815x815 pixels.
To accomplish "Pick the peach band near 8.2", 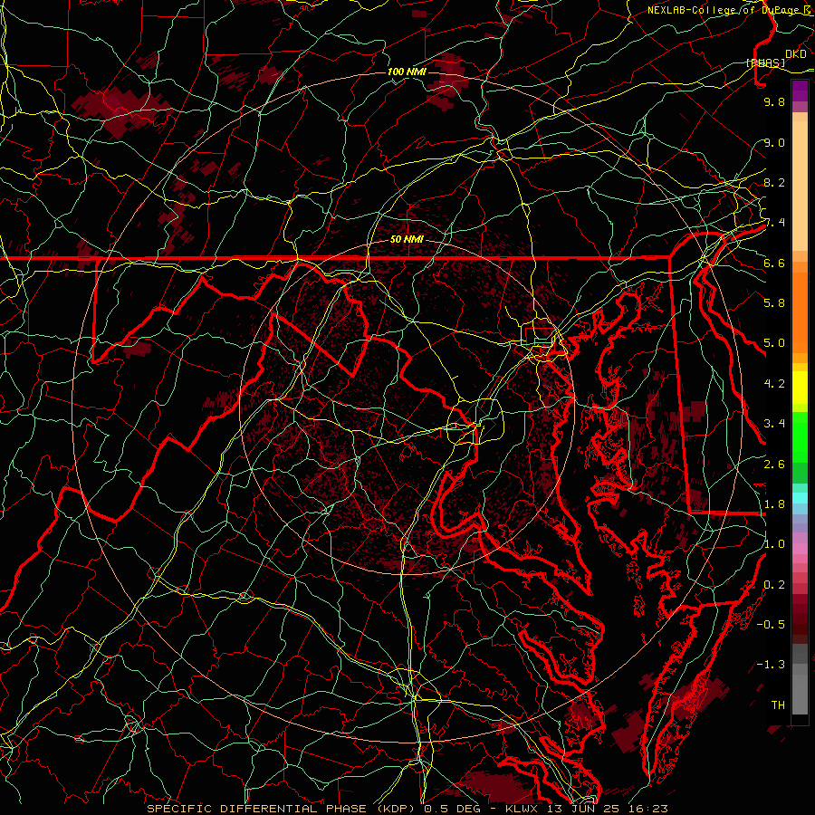I will [x=800, y=186].
